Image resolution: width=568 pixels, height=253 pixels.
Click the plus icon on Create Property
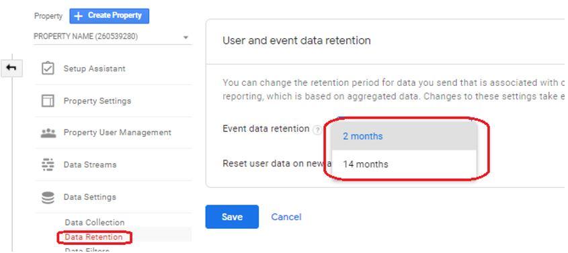79,16
